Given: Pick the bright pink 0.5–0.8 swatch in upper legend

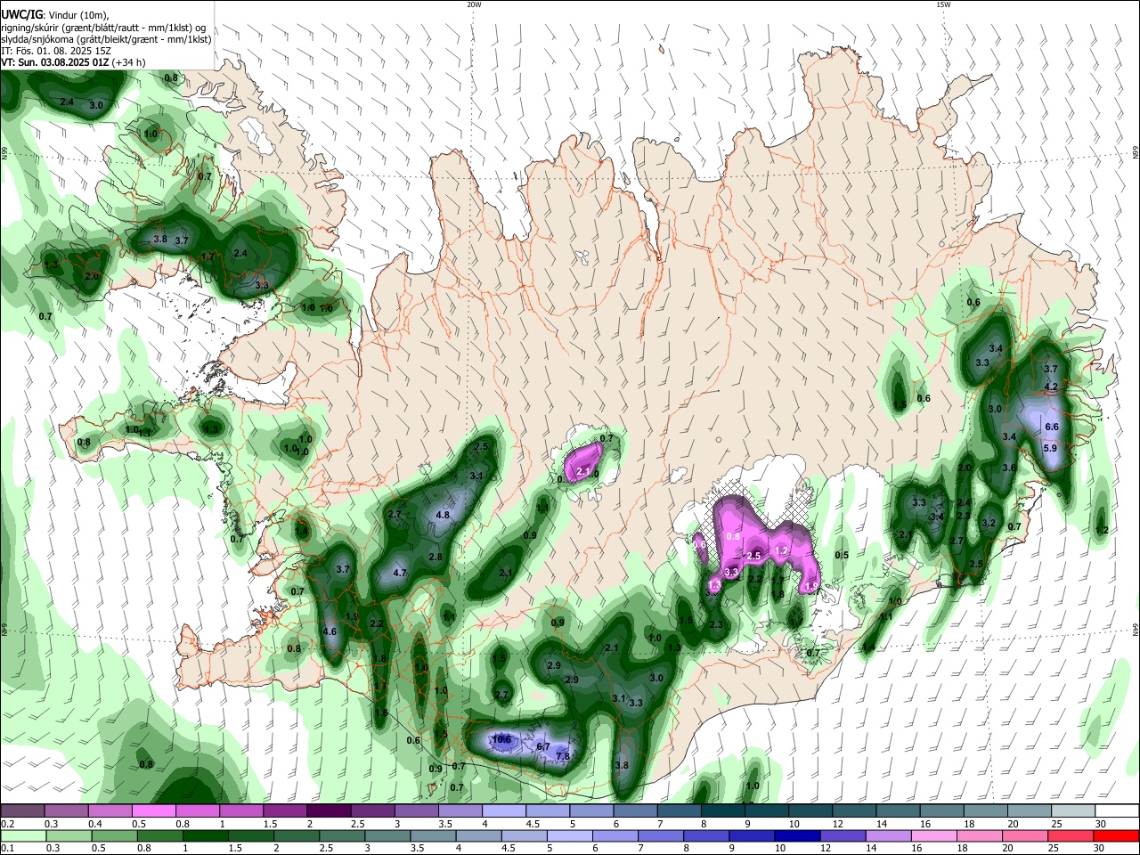Looking at the screenshot, I should (x=153, y=811).
